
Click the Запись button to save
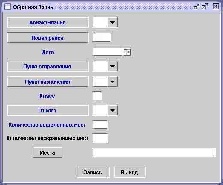point(93,172)
